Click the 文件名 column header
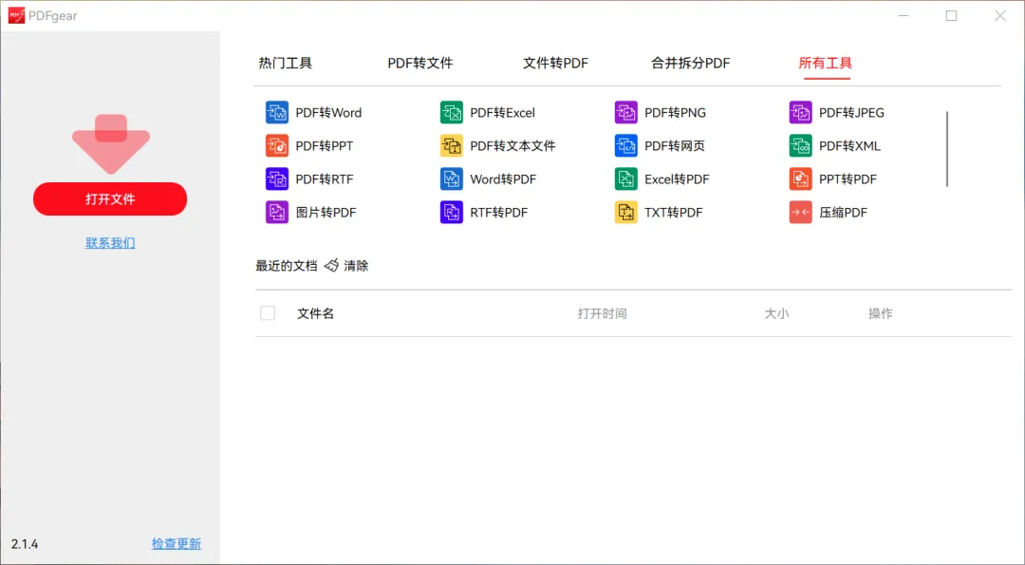This screenshot has width=1025, height=565. (x=316, y=313)
